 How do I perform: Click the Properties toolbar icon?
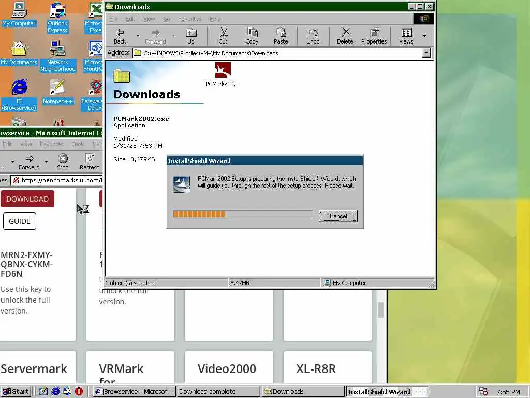point(374,36)
